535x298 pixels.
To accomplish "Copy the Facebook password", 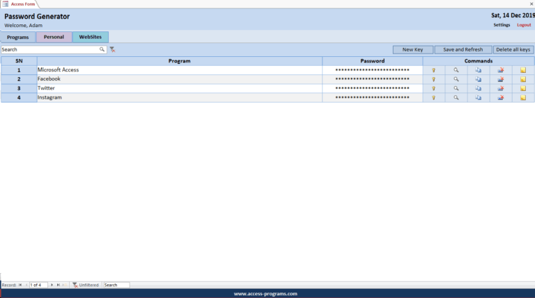I will 479,79.
